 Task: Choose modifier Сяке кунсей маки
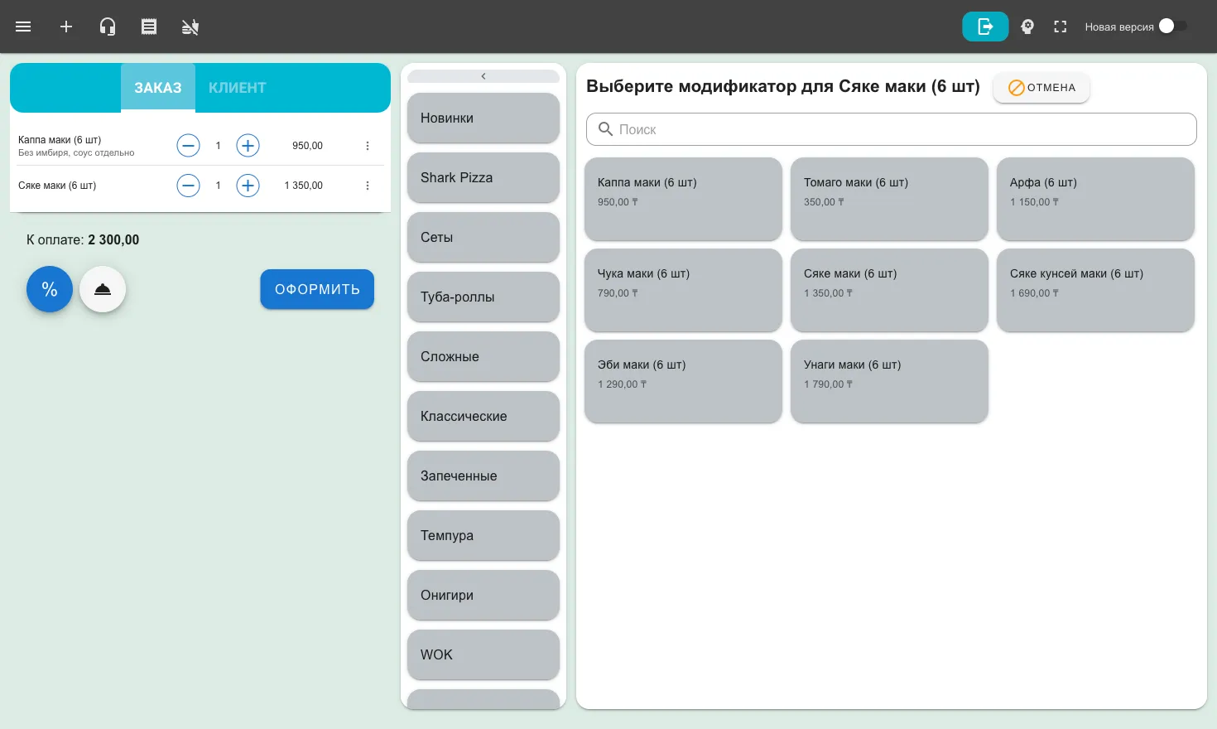click(1095, 290)
